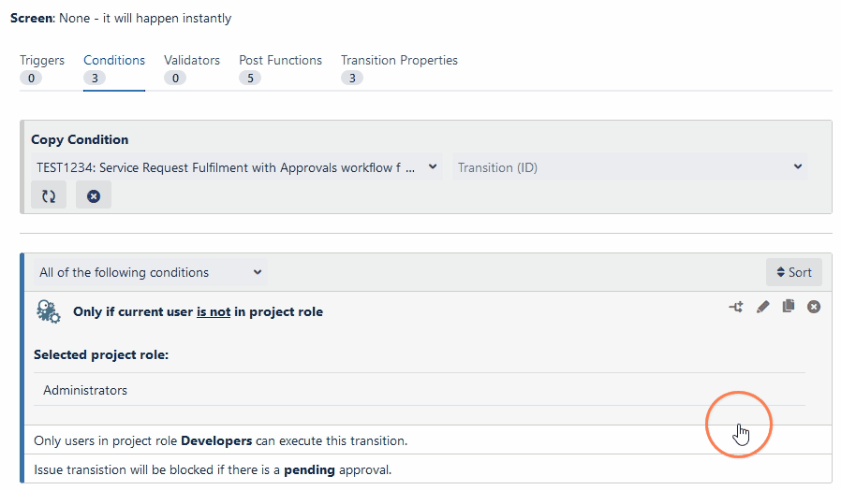Edit the project role condition with pencil icon
The image size is (841, 490).
click(762, 307)
